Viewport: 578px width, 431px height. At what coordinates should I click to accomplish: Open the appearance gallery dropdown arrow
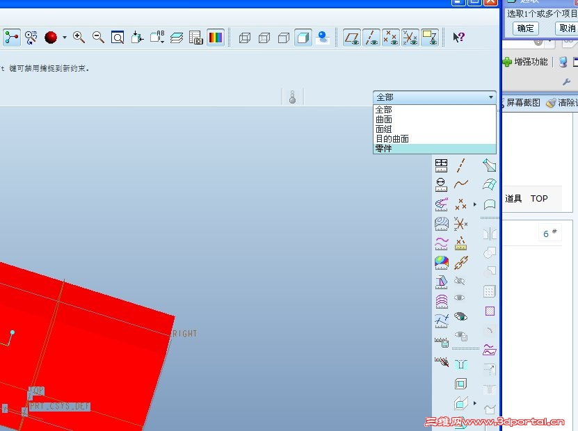tap(65, 38)
